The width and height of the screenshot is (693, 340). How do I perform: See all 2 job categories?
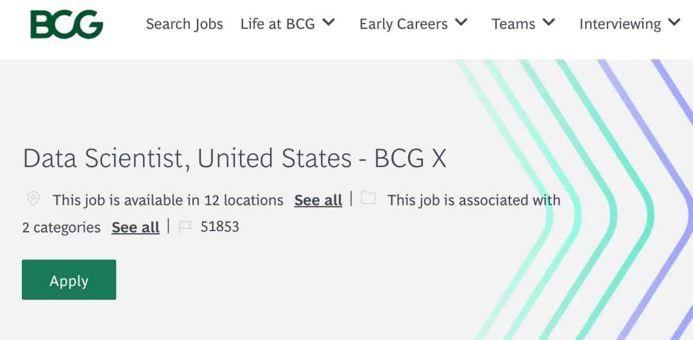(135, 227)
